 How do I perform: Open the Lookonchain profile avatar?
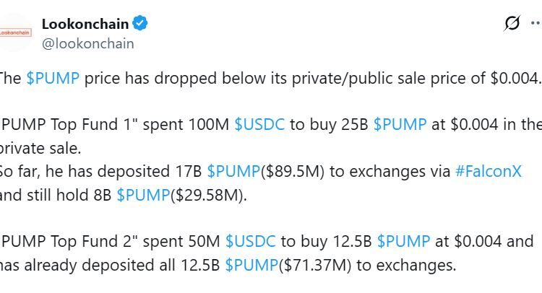pyautogui.click(x=15, y=32)
